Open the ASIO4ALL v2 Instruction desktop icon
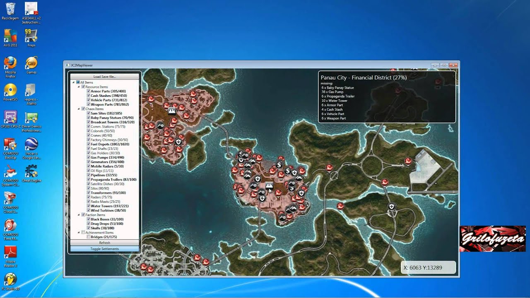The width and height of the screenshot is (530, 298). pos(31,13)
